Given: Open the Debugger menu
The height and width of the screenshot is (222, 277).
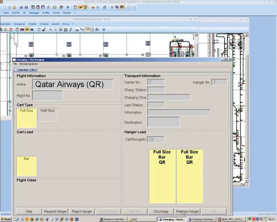Looking at the screenshot, I should (34, 13).
